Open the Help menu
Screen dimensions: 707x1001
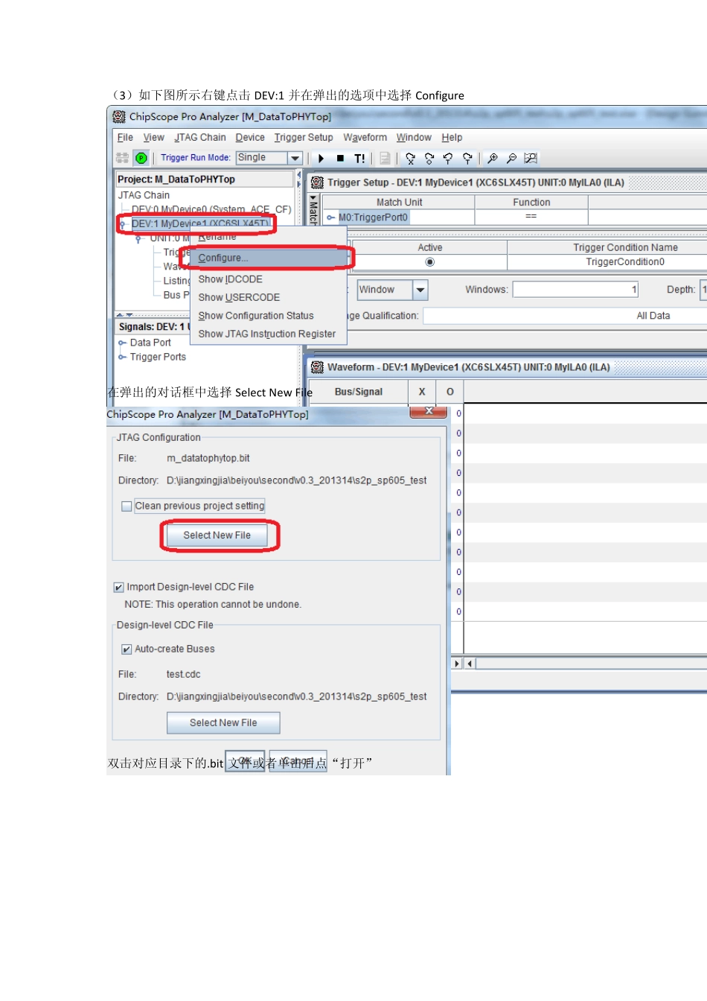coord(452,138)
